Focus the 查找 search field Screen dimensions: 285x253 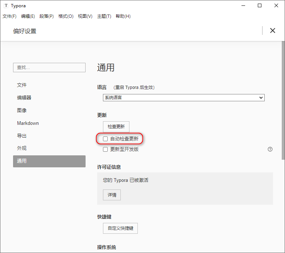tap(49, 68)
